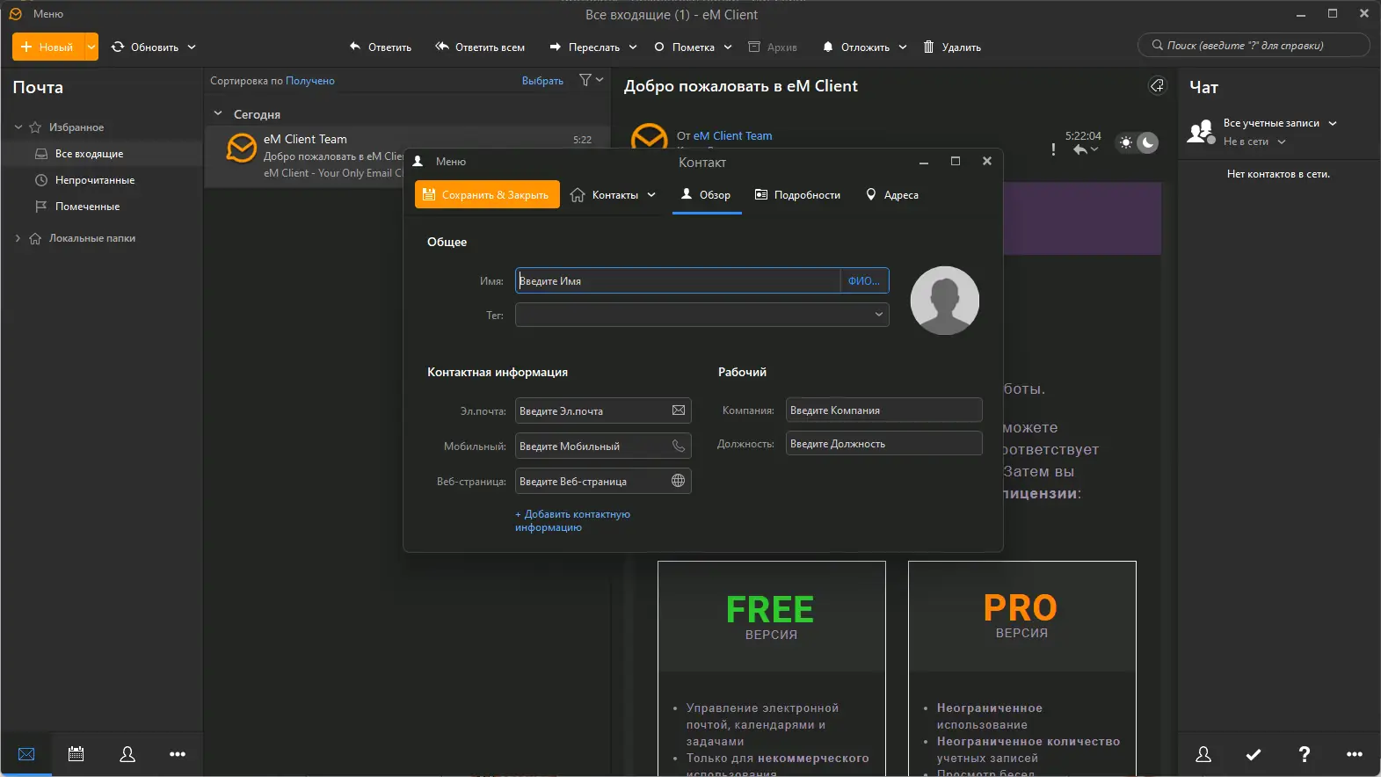Open the eM Client main menu logo
The image size is (1381, 777).
(x=15, y=14)
